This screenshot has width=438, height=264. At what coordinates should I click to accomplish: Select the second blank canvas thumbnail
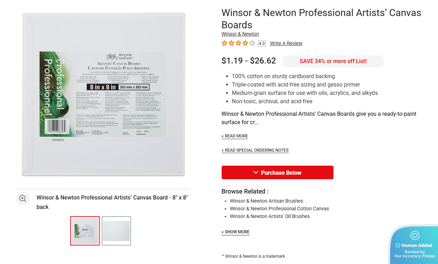116,231
